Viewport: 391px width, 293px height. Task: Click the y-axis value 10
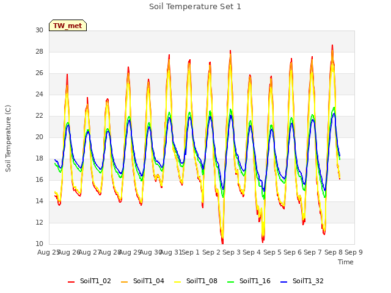[39, 244]
